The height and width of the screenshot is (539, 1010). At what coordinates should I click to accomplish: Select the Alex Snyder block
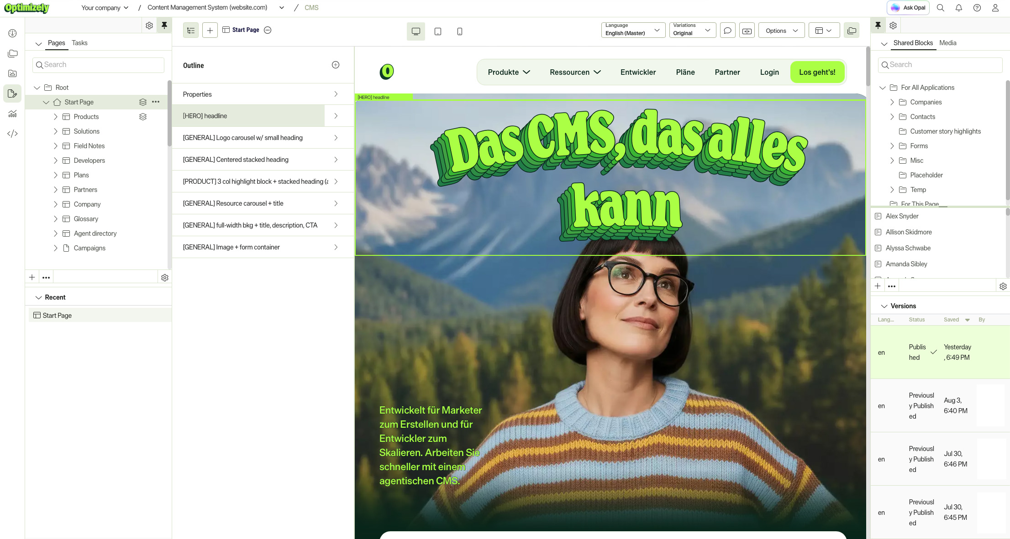[x=902, y=216]
